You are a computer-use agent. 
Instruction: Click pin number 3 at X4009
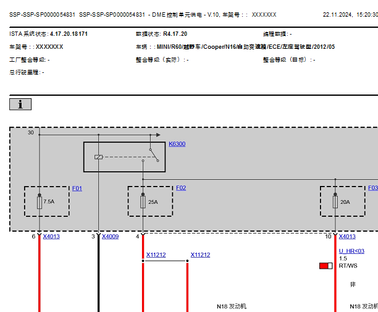point(93,237)
